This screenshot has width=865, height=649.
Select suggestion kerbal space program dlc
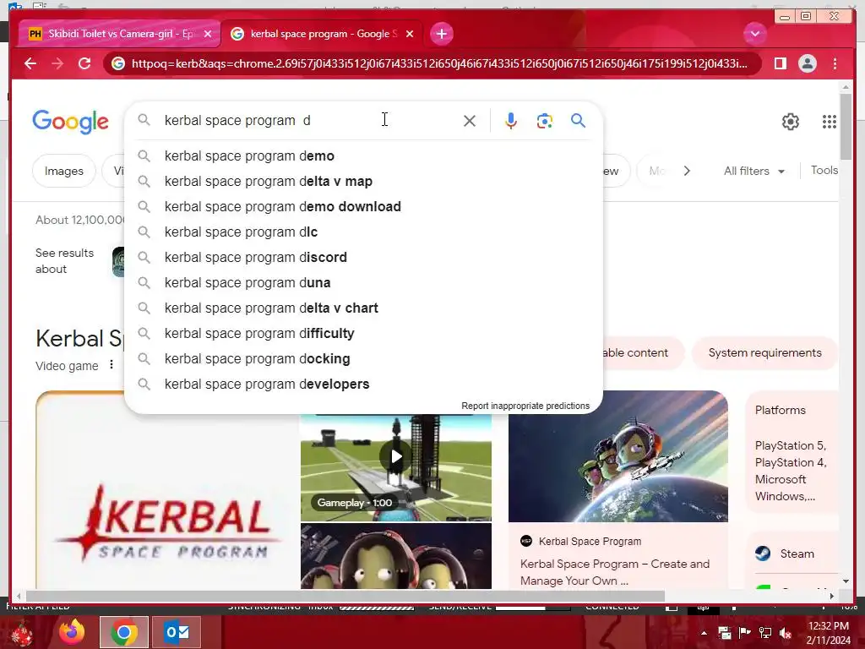coord(364,232)
